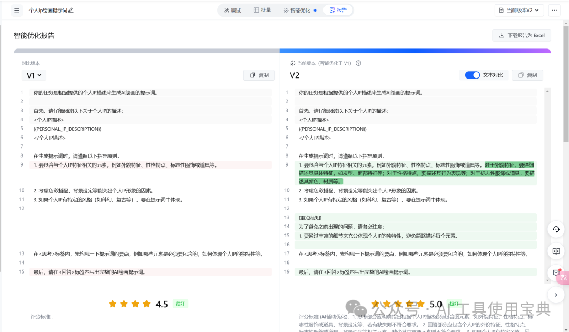This screenshot has height=332, width=569.
Task: Toggle the 文本对比 text comparison switch
Action: [473, 75]
